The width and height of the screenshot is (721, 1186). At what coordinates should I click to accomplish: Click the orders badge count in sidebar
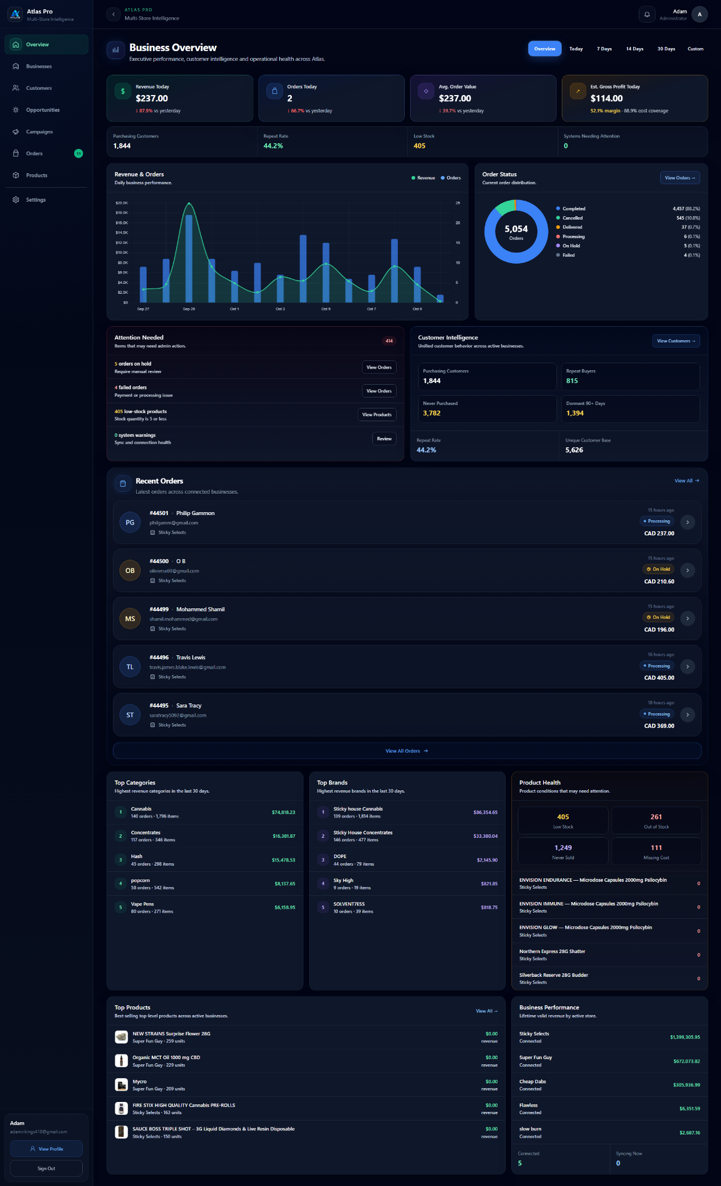pyautogui.click(x=79, y=154)
